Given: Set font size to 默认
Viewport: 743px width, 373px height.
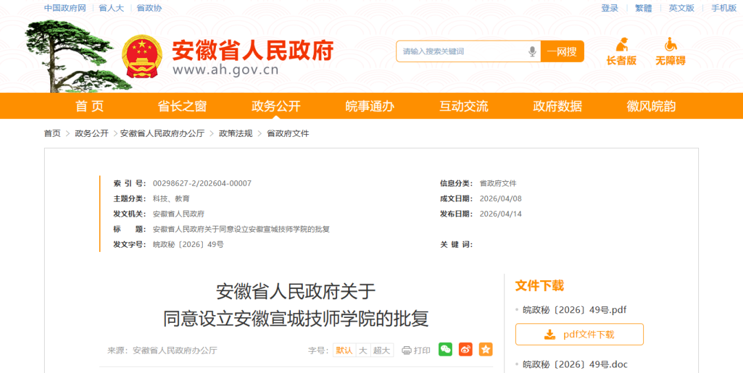Looking at the screenshot, I should click(344, 350).
